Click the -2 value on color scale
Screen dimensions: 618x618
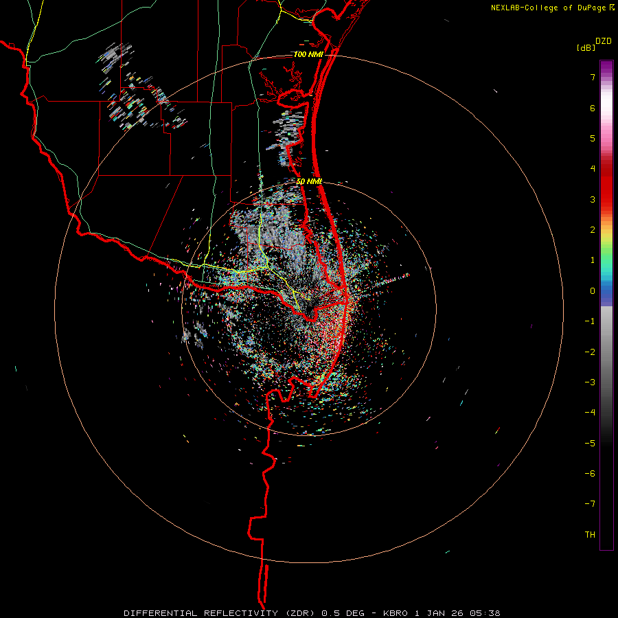(x=590, y=352)
